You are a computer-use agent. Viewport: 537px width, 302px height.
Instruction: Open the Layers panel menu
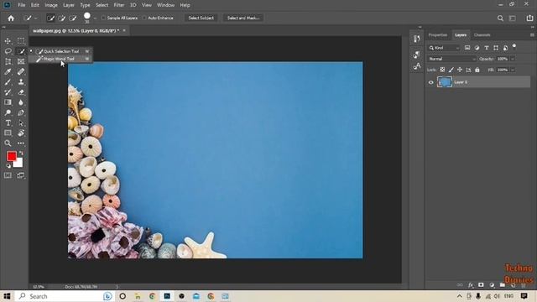(532, 35)
